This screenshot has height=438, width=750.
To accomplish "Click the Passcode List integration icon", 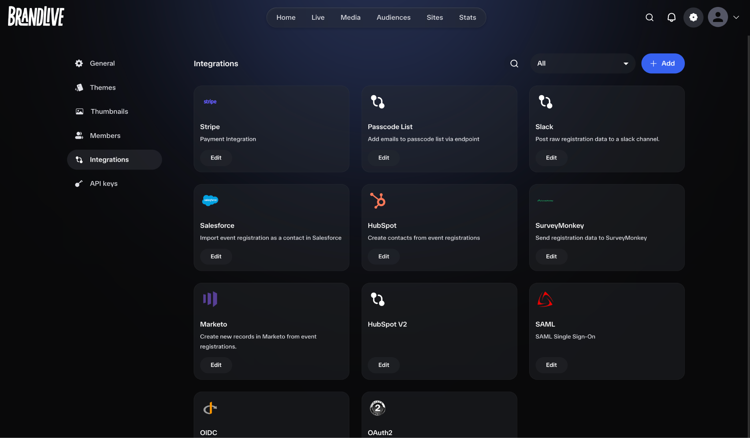I will (x=378, y=102).
